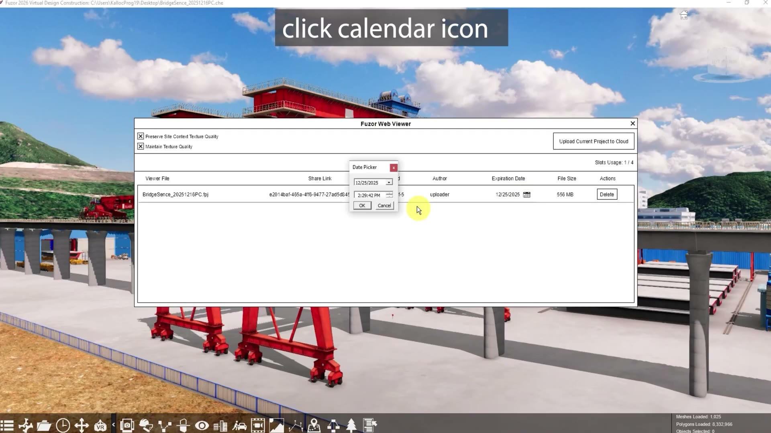Click the hard hat construction icon
The height and width of the screenshot is (433, 771).
click(146, 425)
